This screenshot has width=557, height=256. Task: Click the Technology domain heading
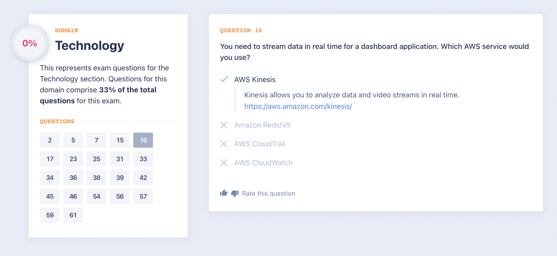[89, 46]
